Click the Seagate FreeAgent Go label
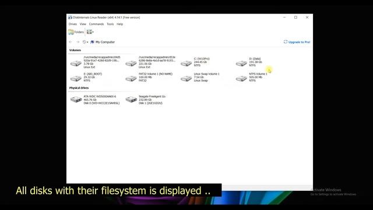 (152, 96)
